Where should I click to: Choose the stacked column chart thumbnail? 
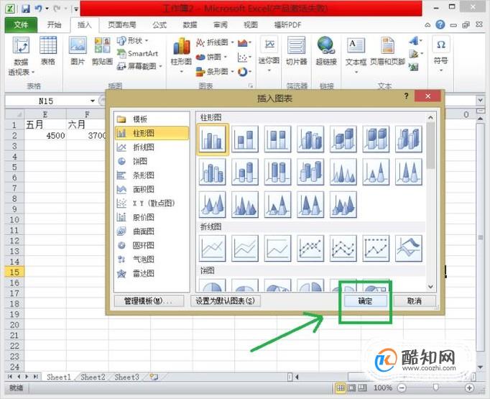tap(245, 139)
